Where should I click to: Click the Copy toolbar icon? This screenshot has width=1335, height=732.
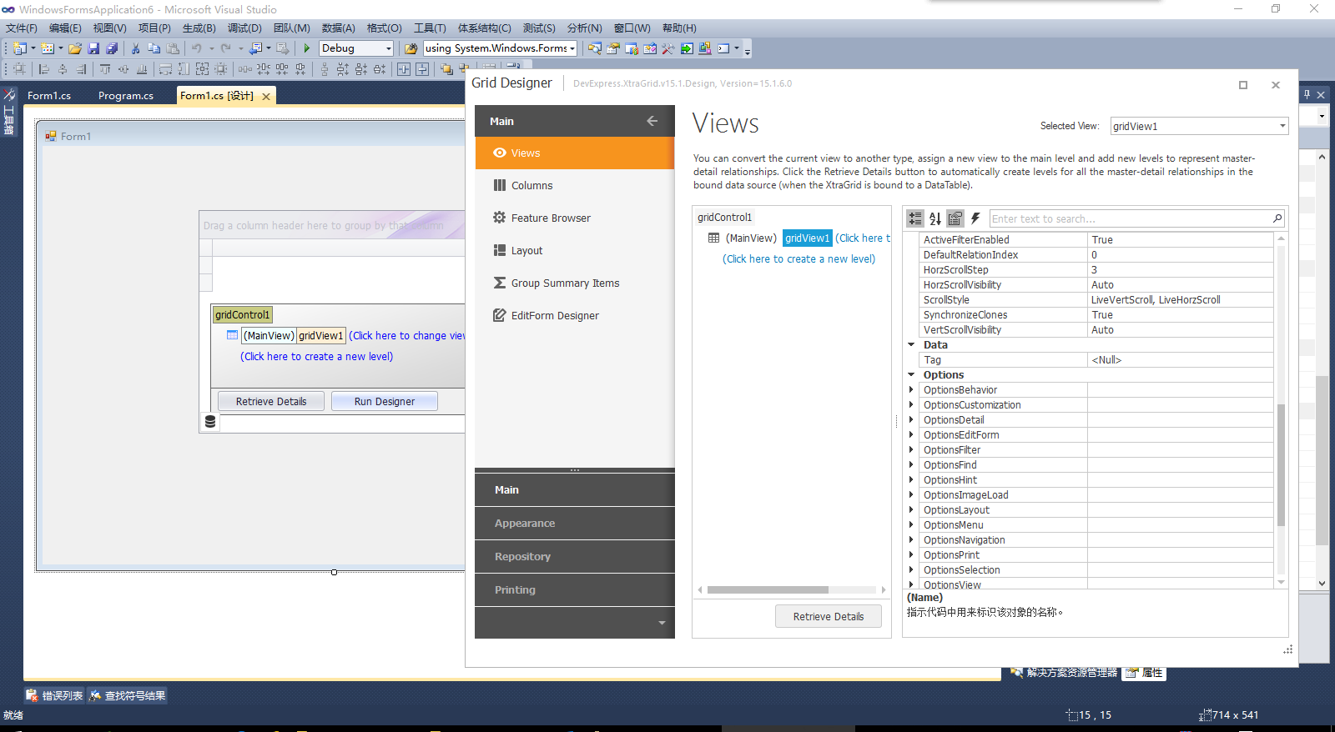click(x=154, y=48)
